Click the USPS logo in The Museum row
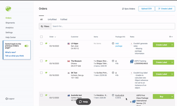This screenshot has height=106, width=177. click(x=132, y=62)
